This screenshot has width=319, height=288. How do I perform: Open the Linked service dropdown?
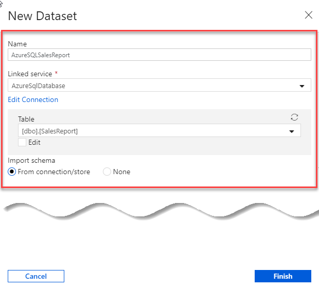(159, 85)
